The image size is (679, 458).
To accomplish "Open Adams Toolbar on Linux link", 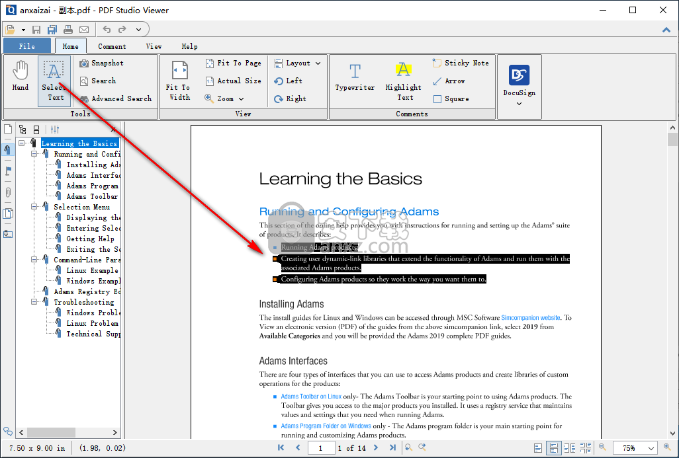I will [x=311, y=397].
